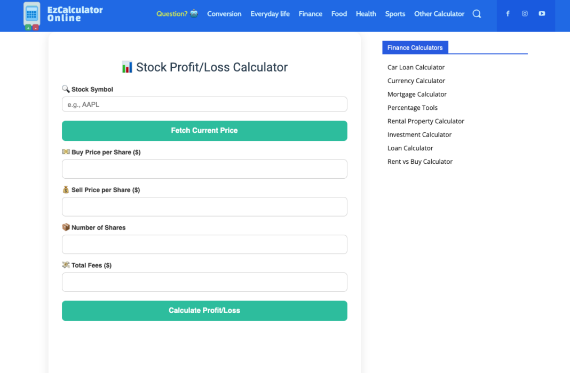570x373 pixels.
Task: Open the YouTube channel icon
Action: [542, 13]
